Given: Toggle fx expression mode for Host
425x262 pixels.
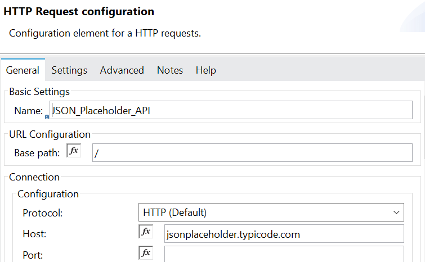Looking at the screenshot, I should click(146, 232).
